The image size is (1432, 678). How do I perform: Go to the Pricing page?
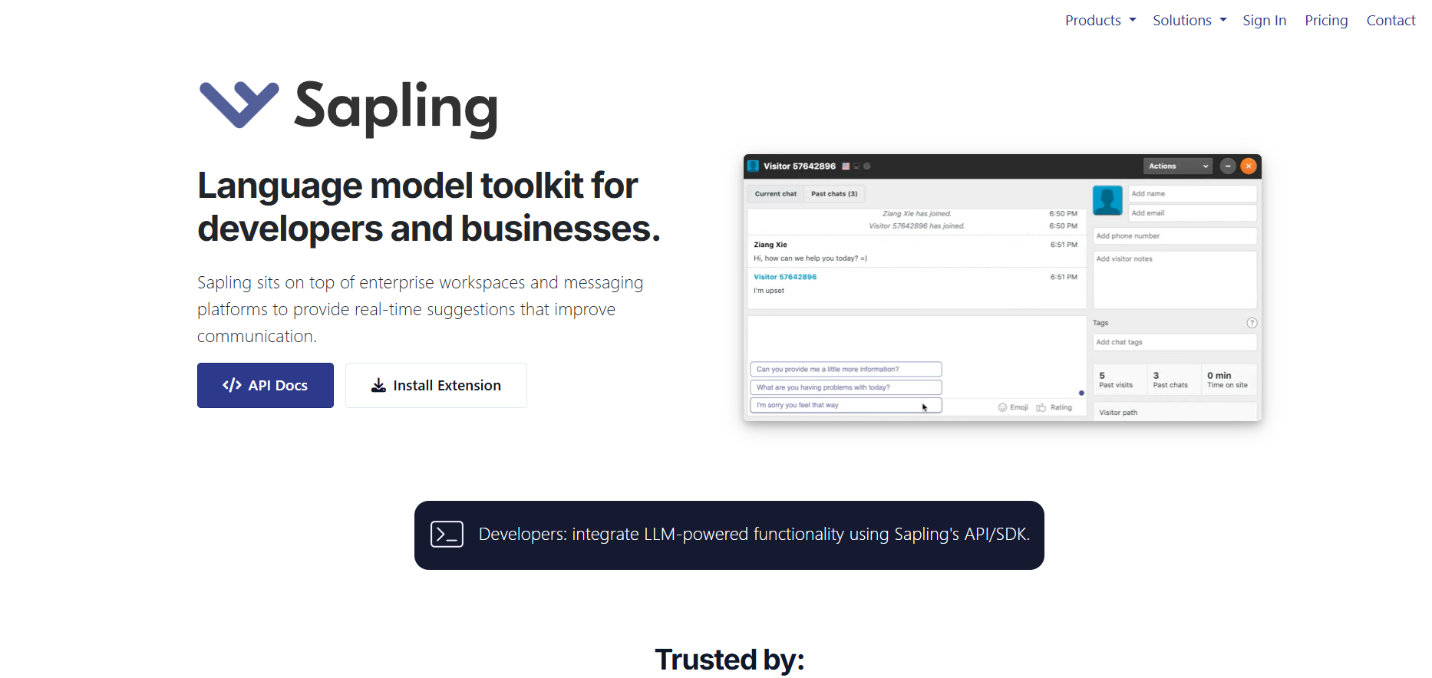(x=1326, y=21)
